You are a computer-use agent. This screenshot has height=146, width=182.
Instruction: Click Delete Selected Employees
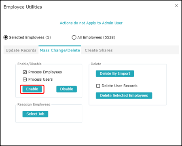[124, 96]
